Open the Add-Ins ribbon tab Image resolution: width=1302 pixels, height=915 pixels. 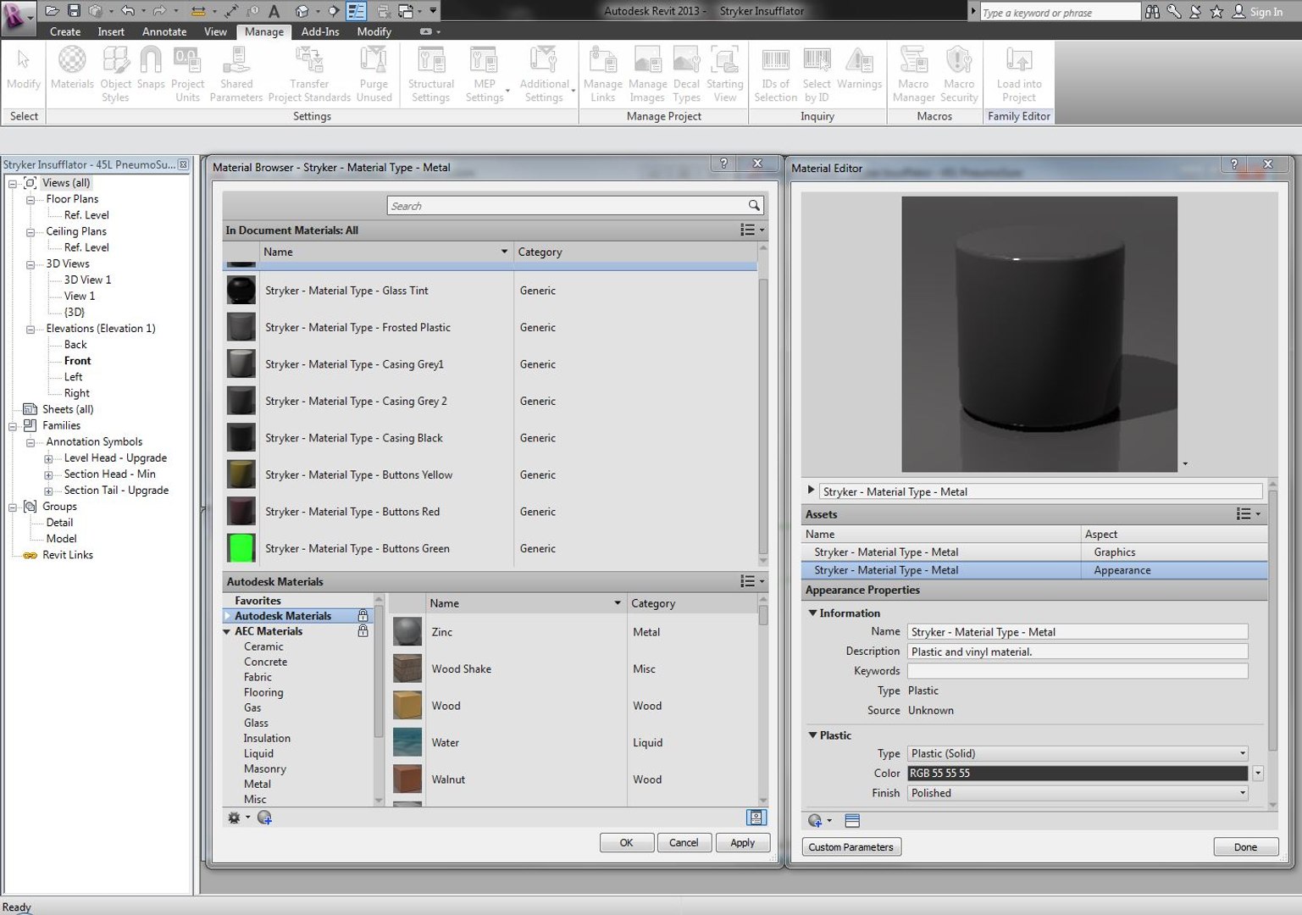[x=320, y=31]
